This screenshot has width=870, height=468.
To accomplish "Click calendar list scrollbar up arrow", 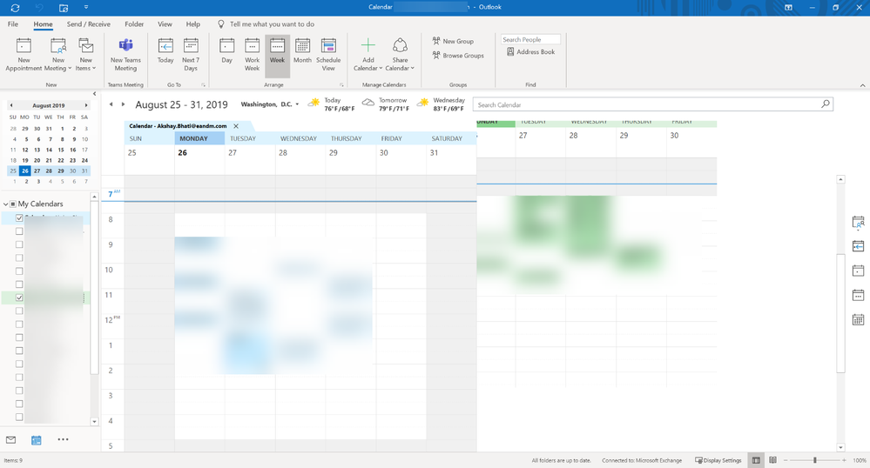I will click(94, 197).
